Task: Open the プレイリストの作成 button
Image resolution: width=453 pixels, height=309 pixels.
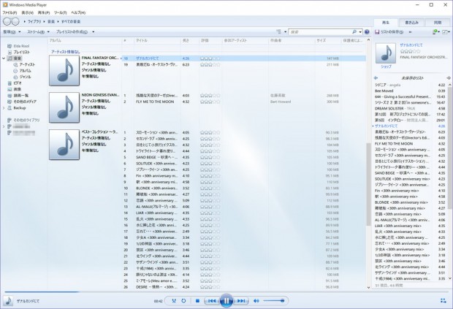Action: click(72, 31)
